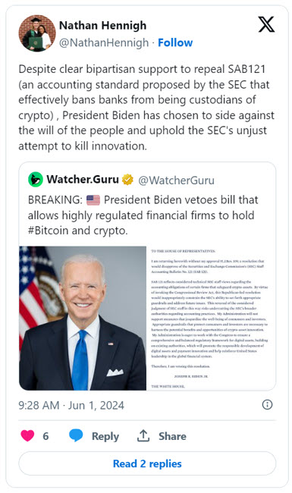Open the @NathanHennigh handle link
292x493 pixels.
(x=104, y=42)
